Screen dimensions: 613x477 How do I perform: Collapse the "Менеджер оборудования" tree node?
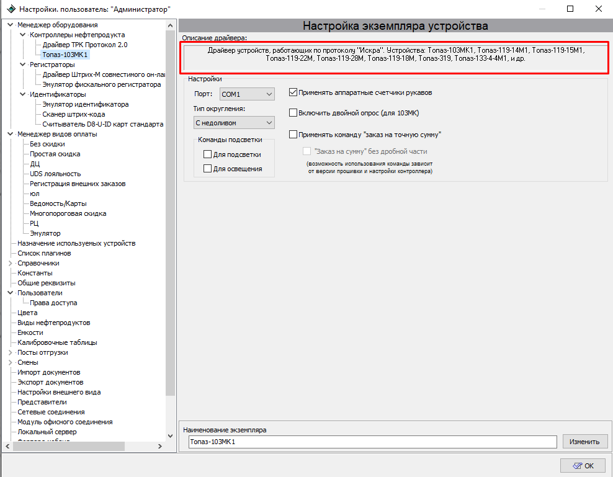(x=10, y=25)
